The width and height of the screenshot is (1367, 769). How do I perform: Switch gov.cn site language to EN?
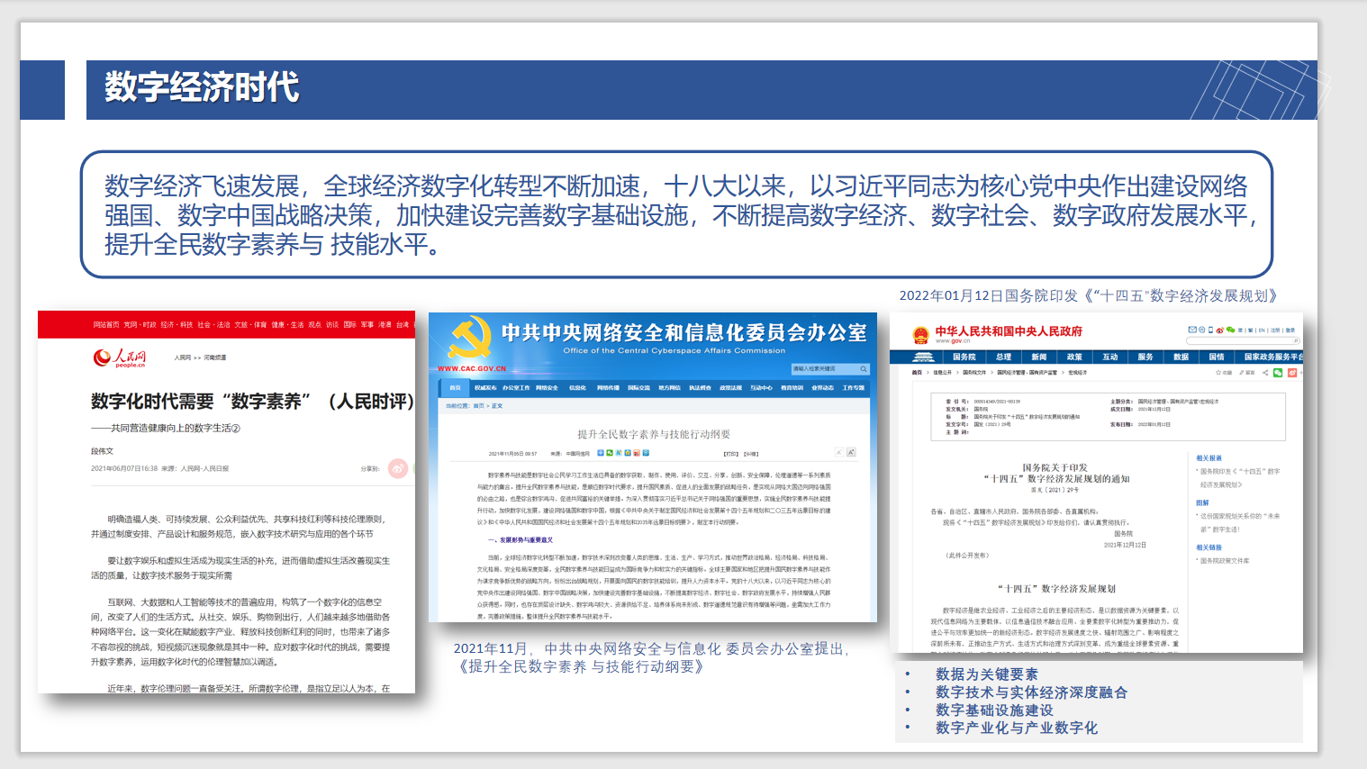click(1262, 330)
